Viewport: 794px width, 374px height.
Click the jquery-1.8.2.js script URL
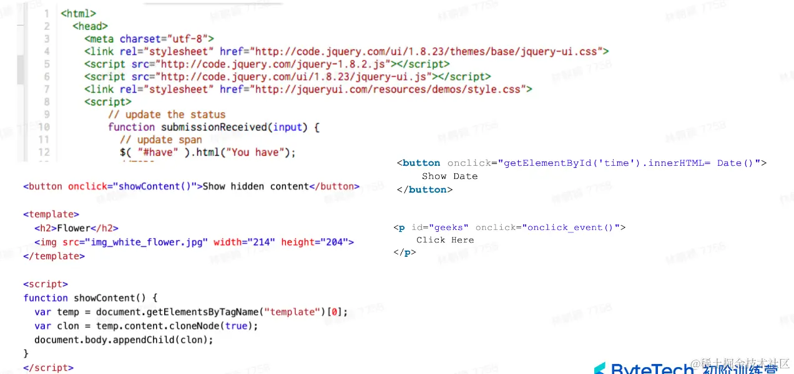click(275, 64)
